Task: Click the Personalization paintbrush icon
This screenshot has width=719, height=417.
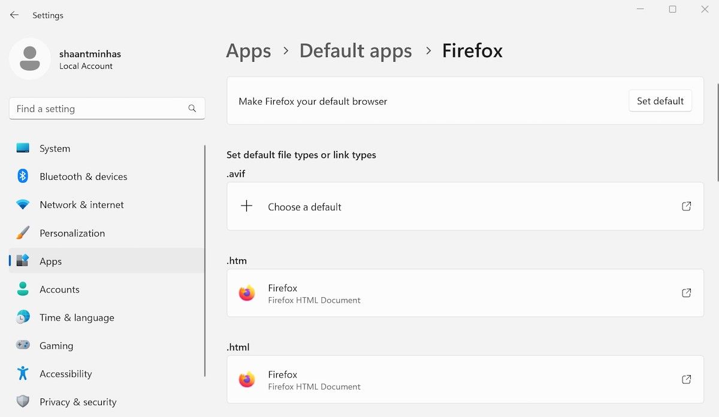Action: pyautogui.click(x=23, y=233)
